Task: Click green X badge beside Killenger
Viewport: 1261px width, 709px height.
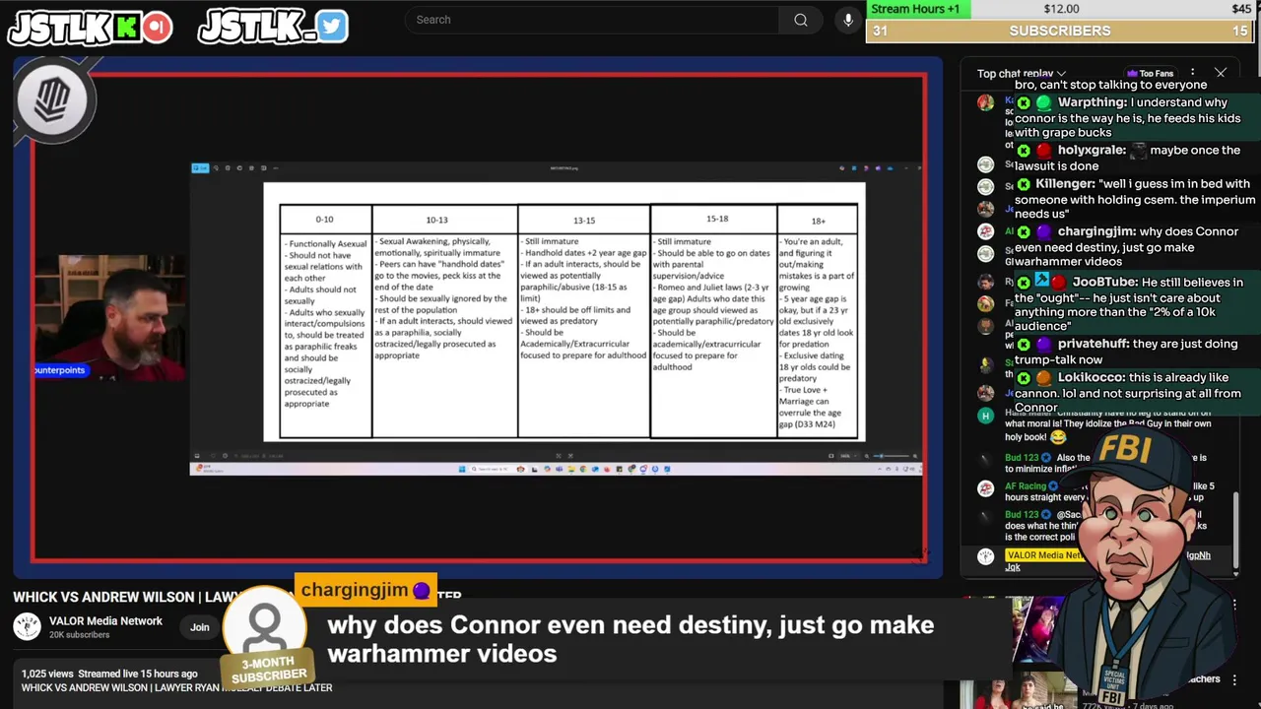Action: (1024, 184)
